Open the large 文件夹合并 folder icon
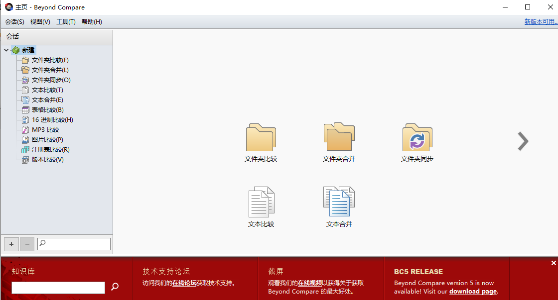This screenshot has width=558, height=300. coord(339,137)
